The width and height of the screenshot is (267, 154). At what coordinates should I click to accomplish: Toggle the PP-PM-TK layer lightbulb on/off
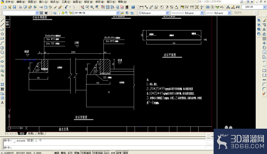click(60, 13)
